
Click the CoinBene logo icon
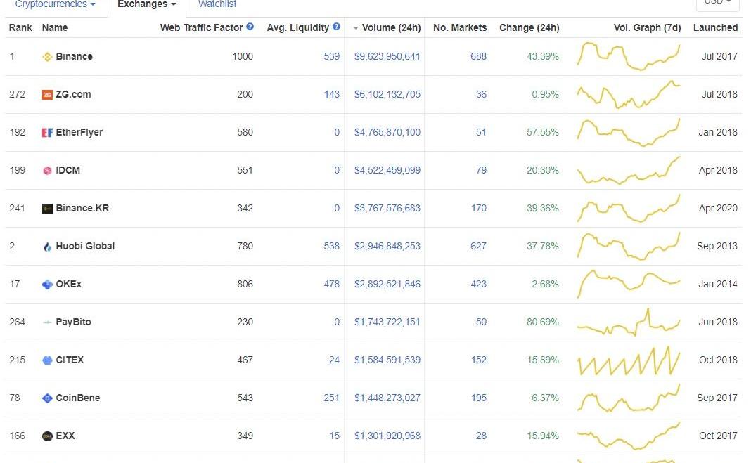(x=47, y=398)
